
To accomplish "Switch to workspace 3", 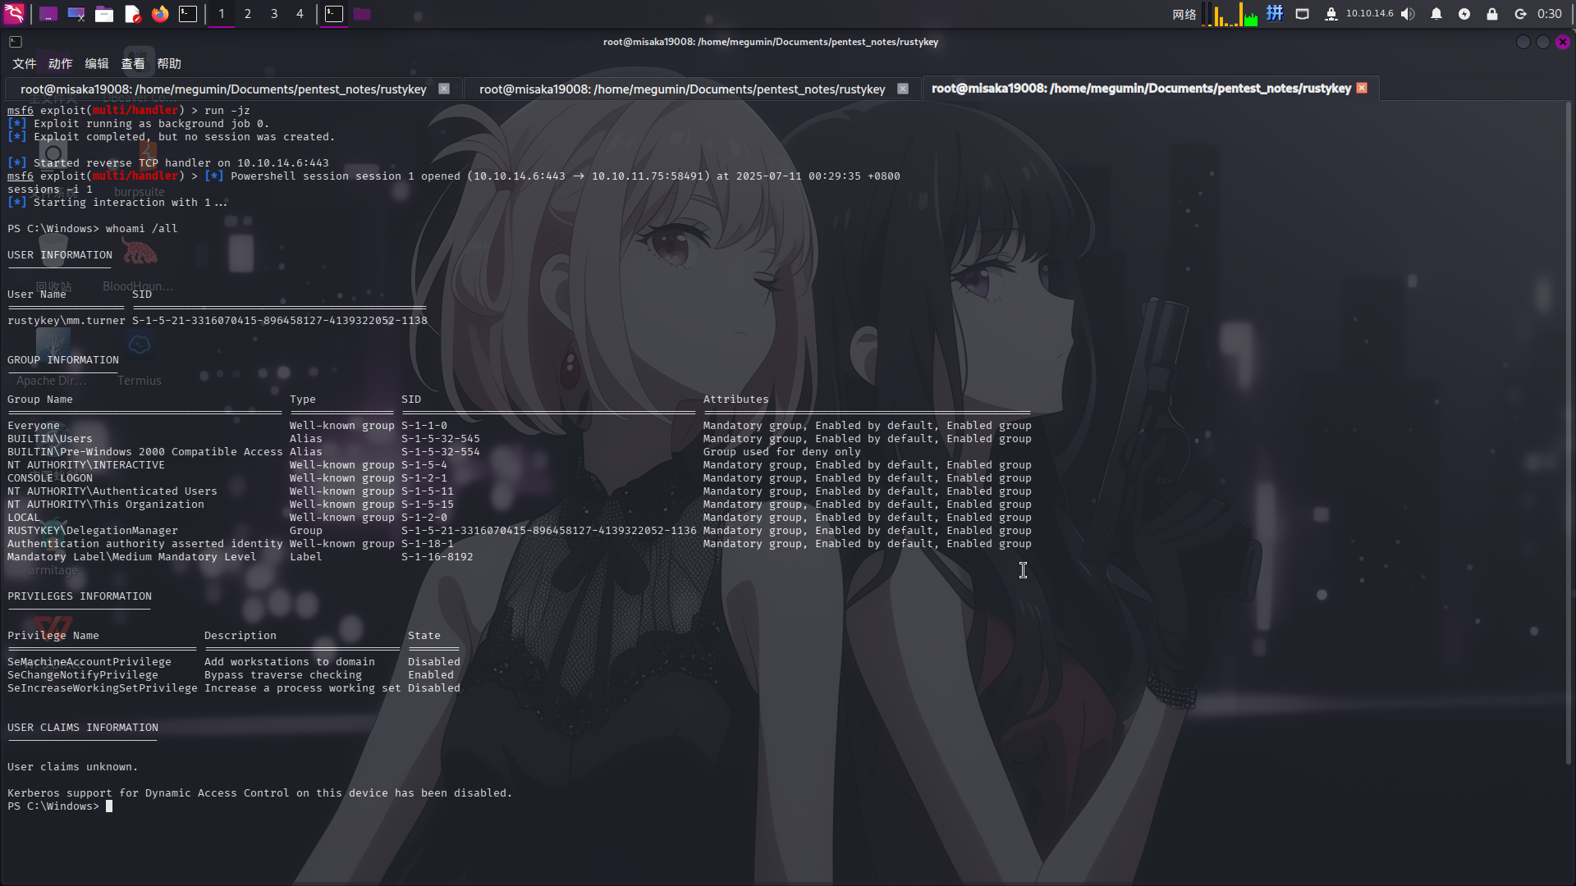I will (274, 14).
